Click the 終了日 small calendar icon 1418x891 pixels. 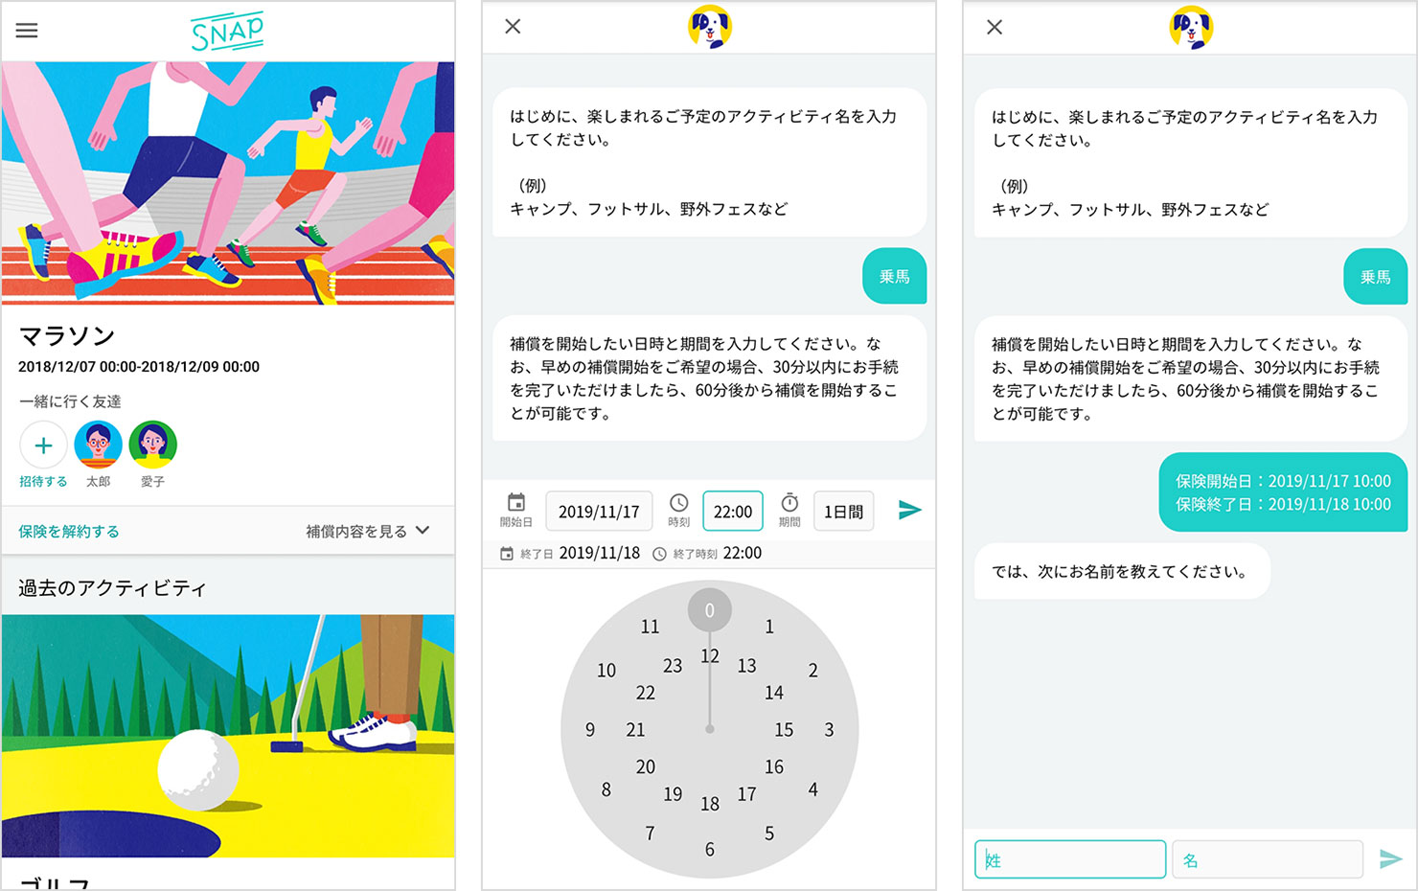[507, 554]
